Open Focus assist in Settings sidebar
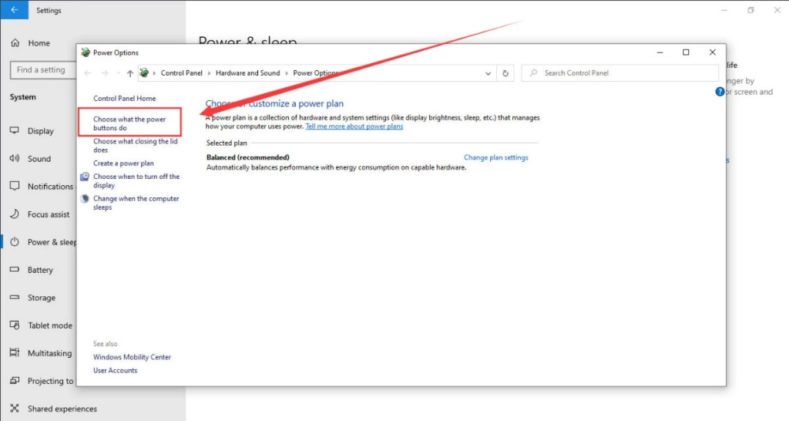Image resolution: width=789 pixels, height=421 pixels. pos(49,214)
